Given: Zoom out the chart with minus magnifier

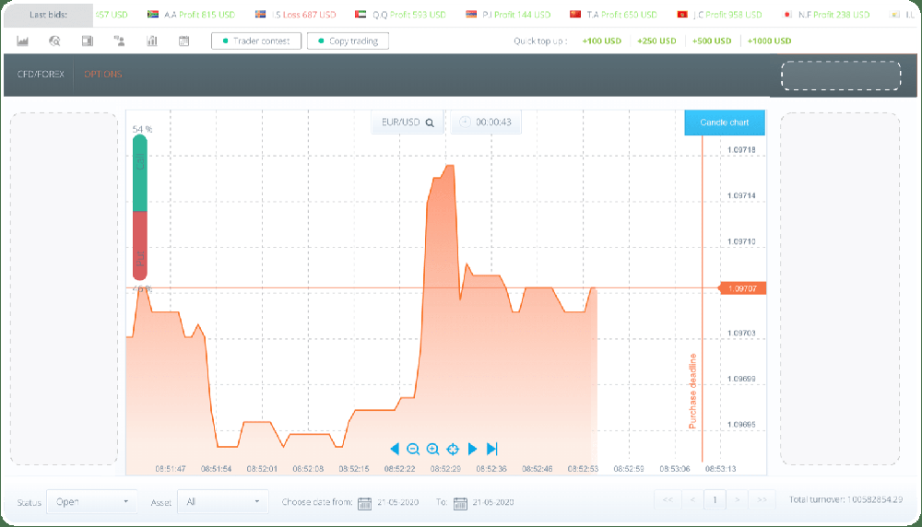Looking at the screenshot, I should pyautogui.click(x=413, y=449).
